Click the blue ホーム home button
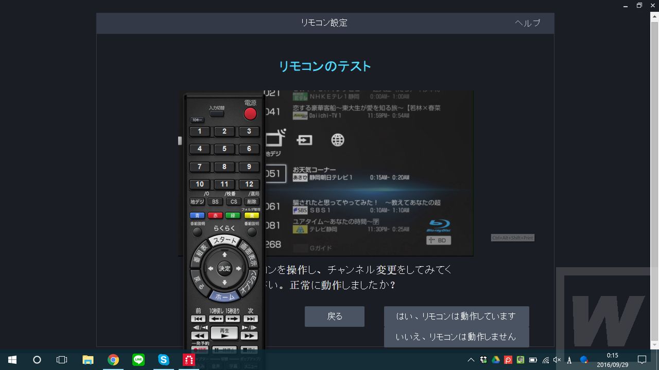 pyautogui.click(x=224, y=297)
